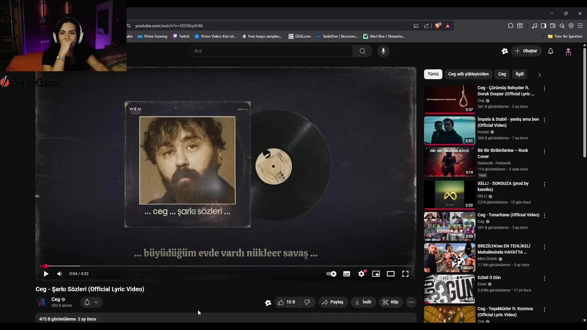Click the Brave Shields lion icon
The height and width of the screenshot is (330, 587).
(437, 26)
